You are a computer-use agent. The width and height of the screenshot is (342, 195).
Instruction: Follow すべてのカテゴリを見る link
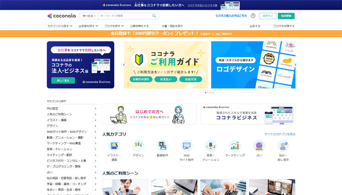point(280,134)
